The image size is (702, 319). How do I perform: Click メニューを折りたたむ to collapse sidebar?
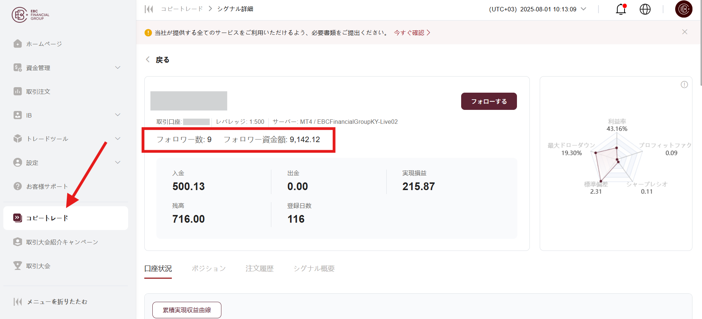coord(57,302)
